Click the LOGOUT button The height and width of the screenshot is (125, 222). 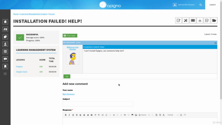pyautogui.click(x=213, y=5)
